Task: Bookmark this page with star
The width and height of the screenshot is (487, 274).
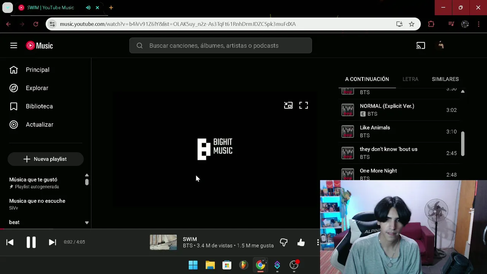Action: point(412,24)
